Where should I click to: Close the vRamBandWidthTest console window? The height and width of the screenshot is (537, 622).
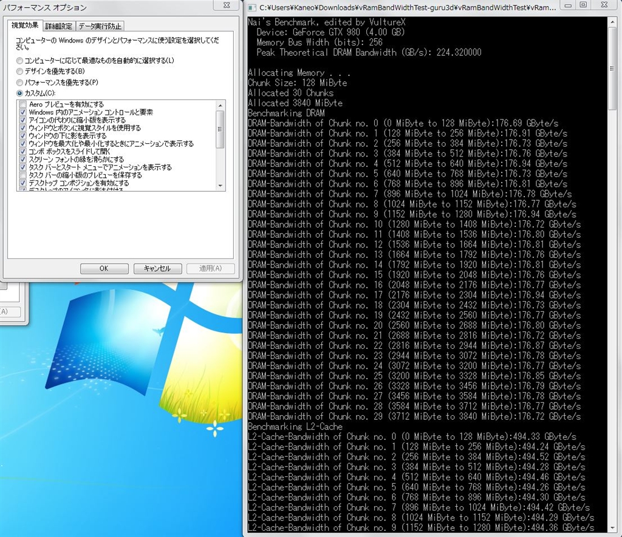604,5
